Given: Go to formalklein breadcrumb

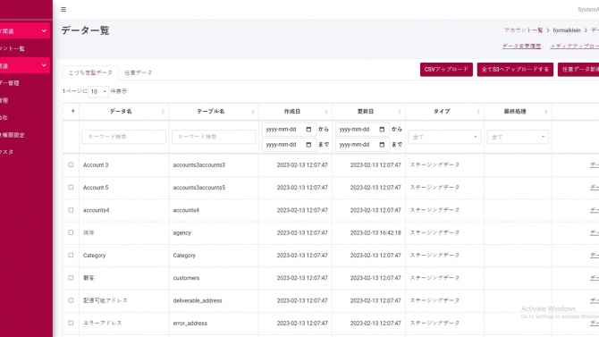Looking at the screenshot, I should (x=567, y=30).
